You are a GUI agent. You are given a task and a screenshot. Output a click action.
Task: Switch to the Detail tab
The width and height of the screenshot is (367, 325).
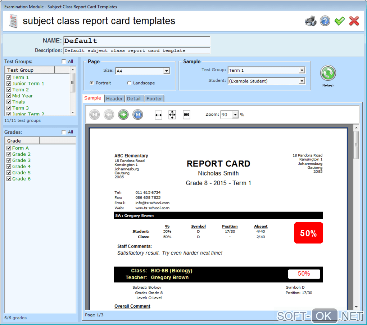[134, 99]
